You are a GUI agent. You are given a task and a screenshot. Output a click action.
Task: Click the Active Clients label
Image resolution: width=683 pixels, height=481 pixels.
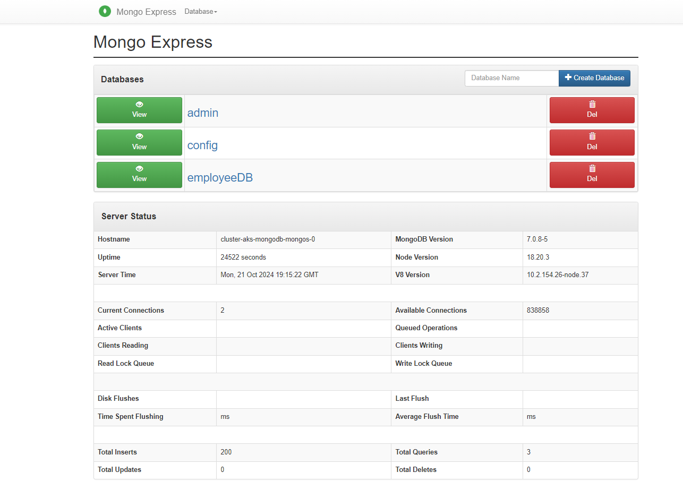pos(119,328)
